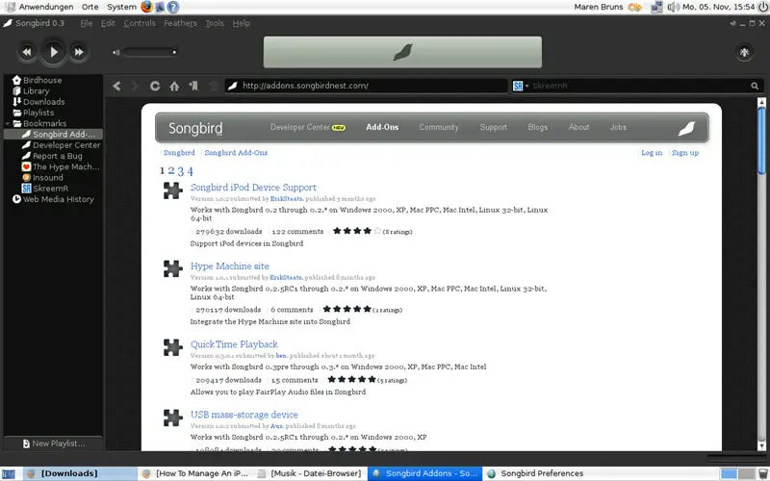Screen dimensions: 770x481
Task: Reload the current web page
Action: pos(155,86)
